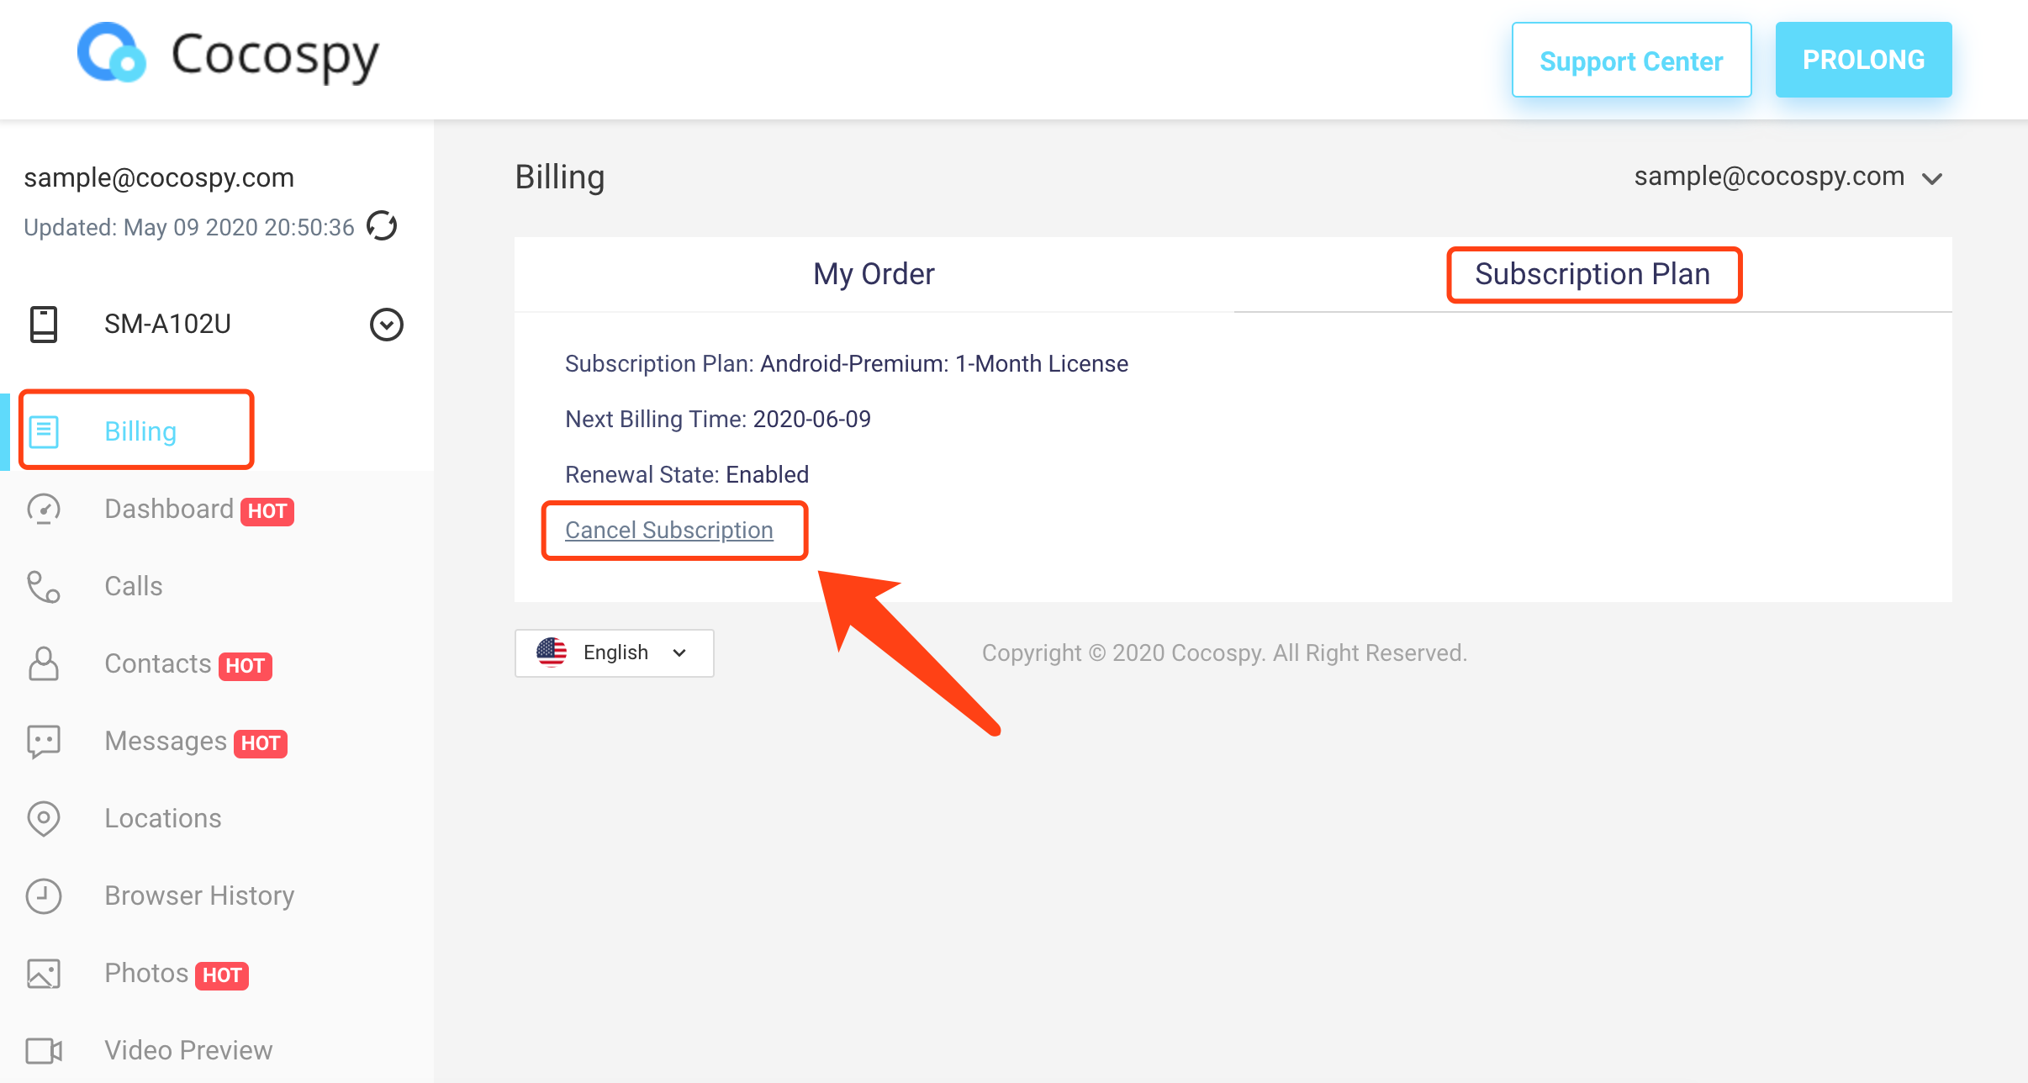Switch to the My Order tab
Image resolution: width=2028 pixels, height=1083 pixels.
[874, 274]
